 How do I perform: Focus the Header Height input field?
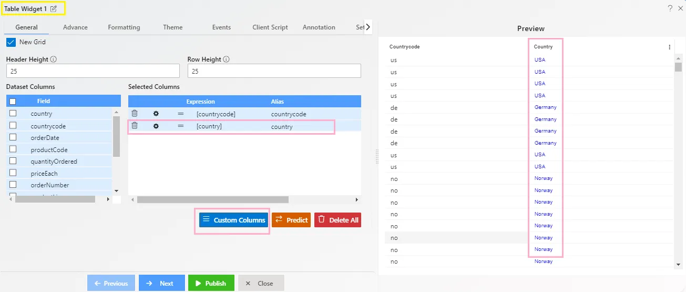[93, 71]
